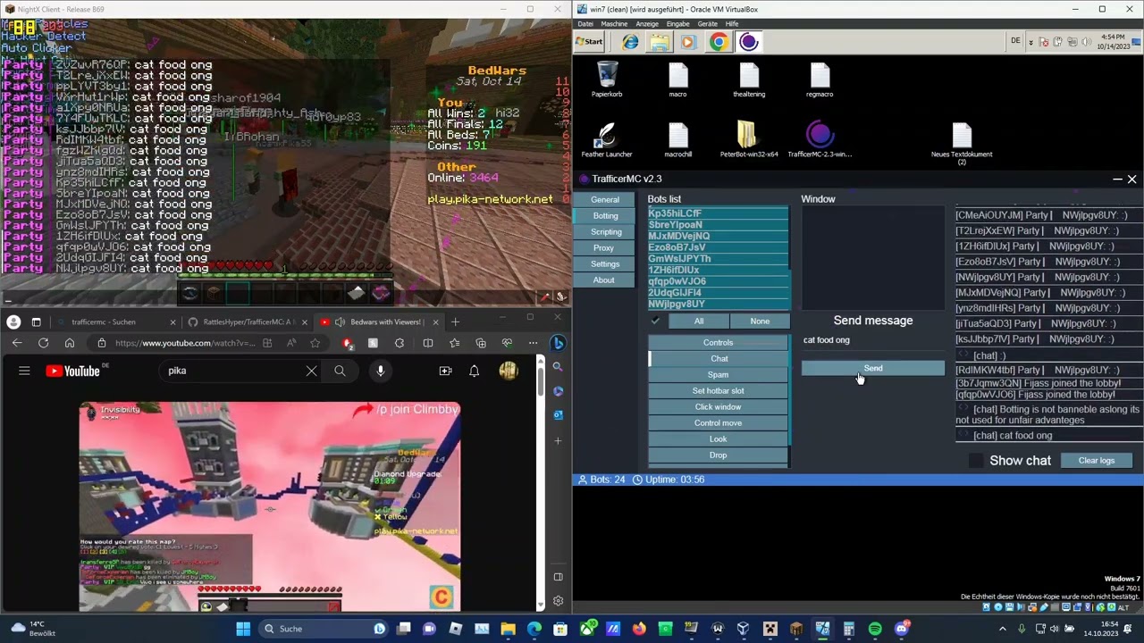Open Internet Explorer in VM taskbar
The width and height of the screenshot is (1144, 643).
pyautogui.click(x=630, y=42)
